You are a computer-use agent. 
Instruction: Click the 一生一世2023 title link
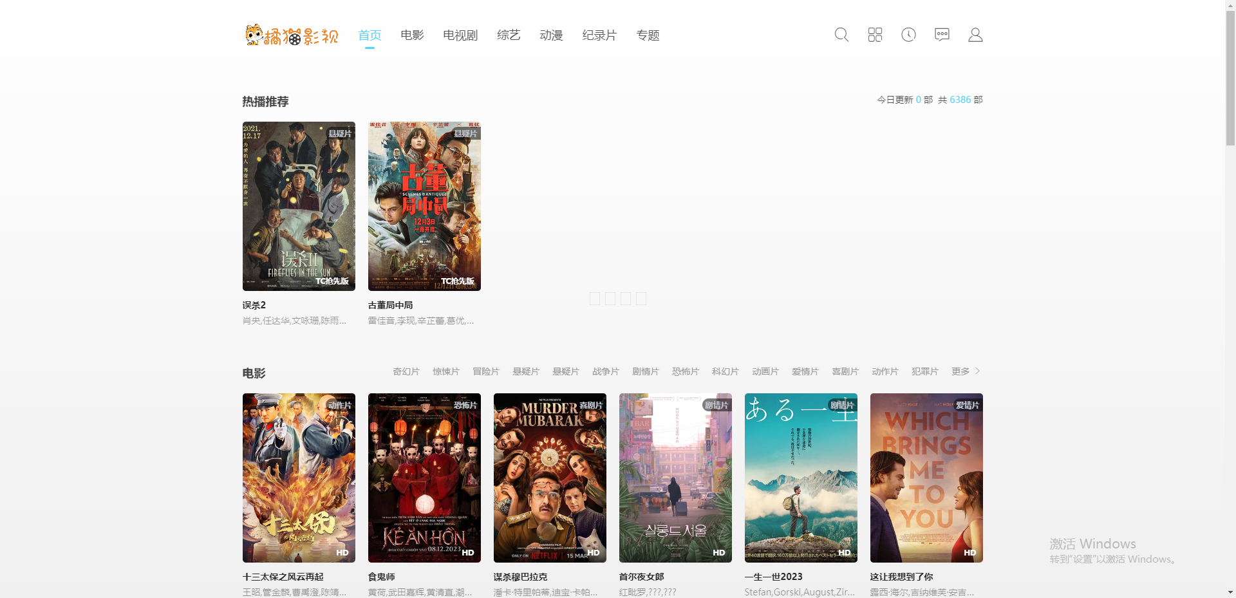pos(774,577)
